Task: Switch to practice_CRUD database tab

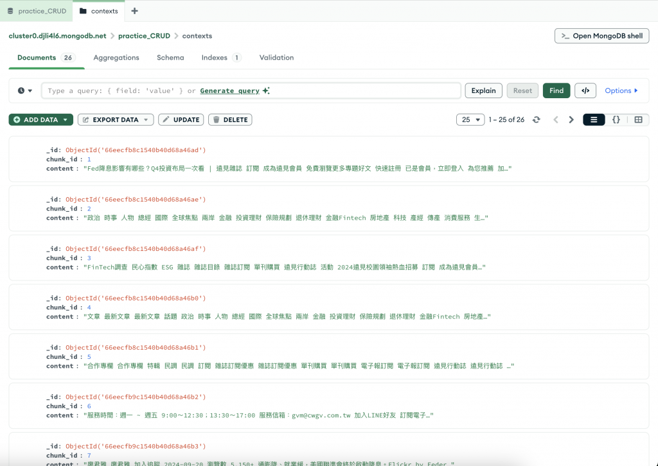Action: point(37,11)
